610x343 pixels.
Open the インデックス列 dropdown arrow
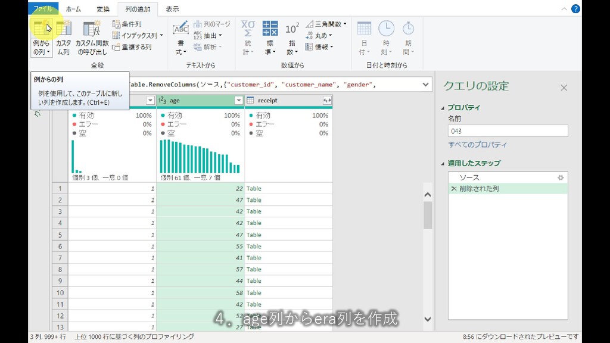(161, 36)
